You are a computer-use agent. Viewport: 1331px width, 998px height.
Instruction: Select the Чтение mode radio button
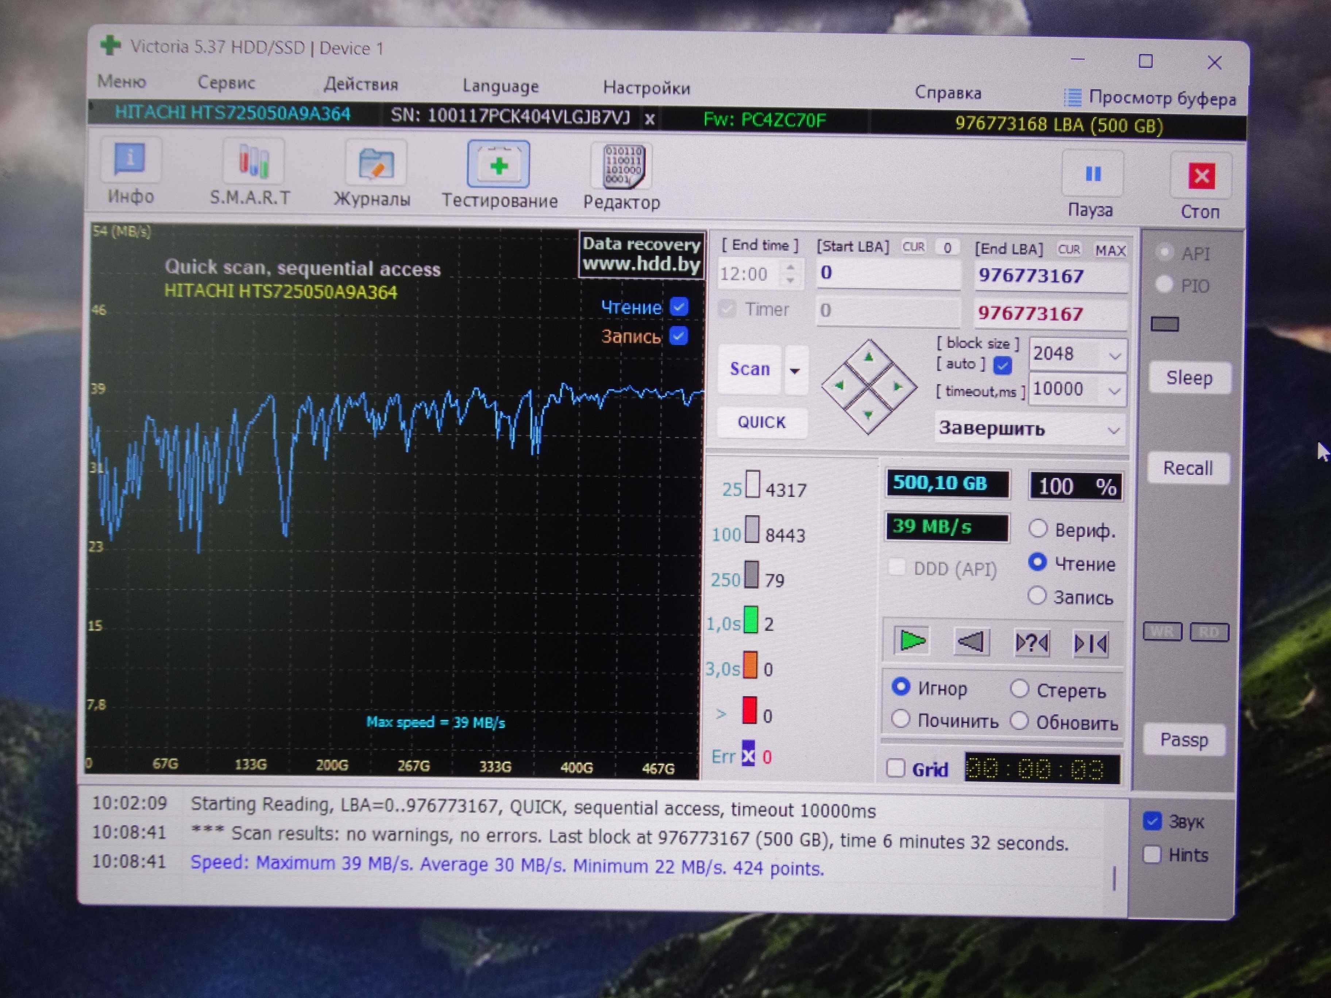coord(1037,562)
